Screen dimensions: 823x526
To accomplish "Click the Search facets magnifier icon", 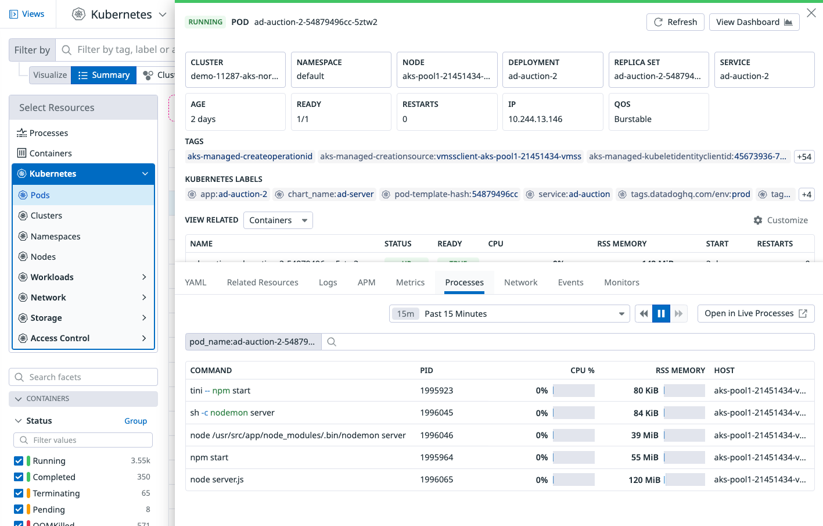I will coord(19,377).
